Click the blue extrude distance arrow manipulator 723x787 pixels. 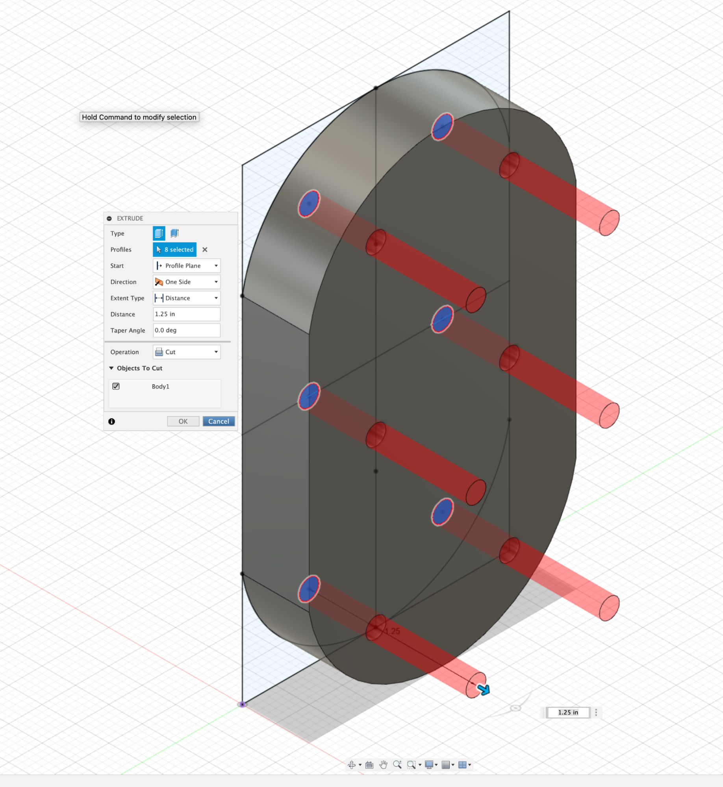(x=484, y=689)
